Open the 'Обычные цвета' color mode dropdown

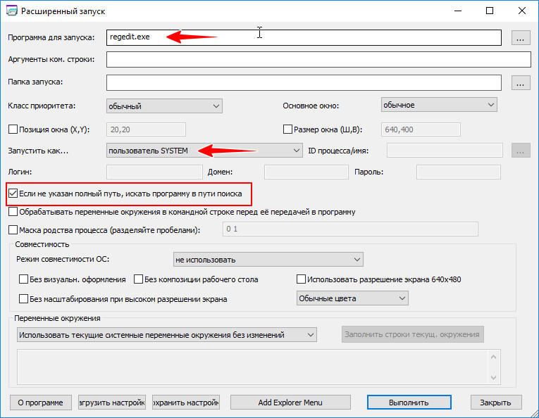352,298
